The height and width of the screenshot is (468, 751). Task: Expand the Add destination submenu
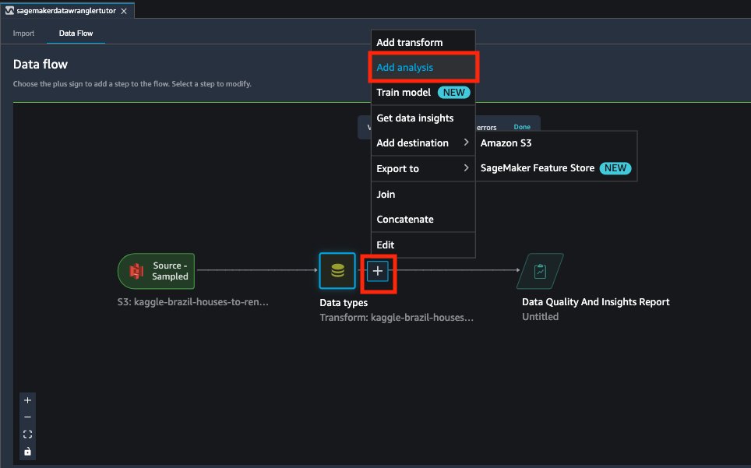[412, 143]
